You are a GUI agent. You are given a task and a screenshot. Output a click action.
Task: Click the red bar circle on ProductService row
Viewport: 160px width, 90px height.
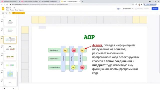coord(82,67)
